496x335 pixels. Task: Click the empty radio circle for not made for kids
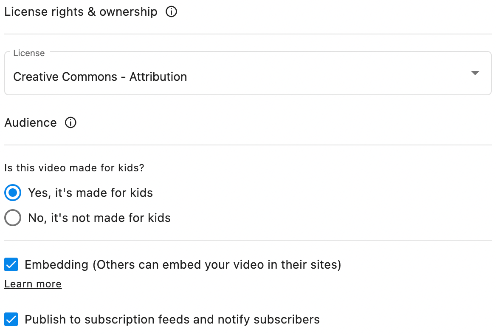[13, 218]
